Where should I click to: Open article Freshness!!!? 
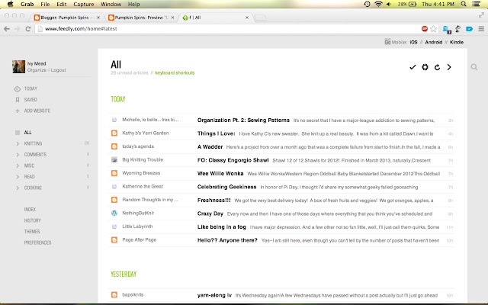click(214, 201)
